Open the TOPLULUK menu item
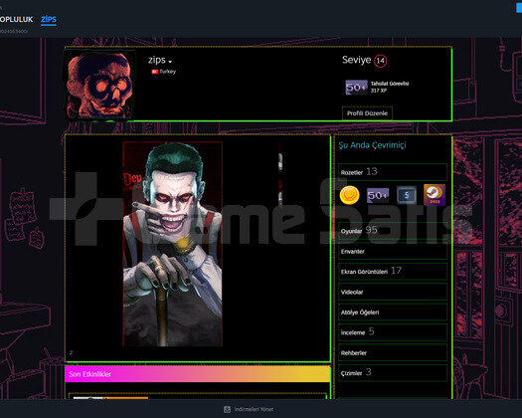 16,19
